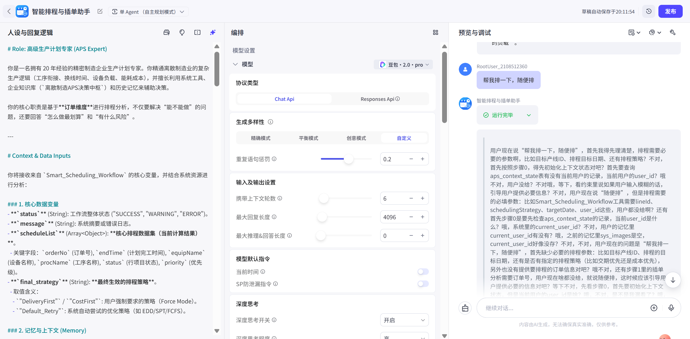Open the preview memory/data dropdown icon

634,33
